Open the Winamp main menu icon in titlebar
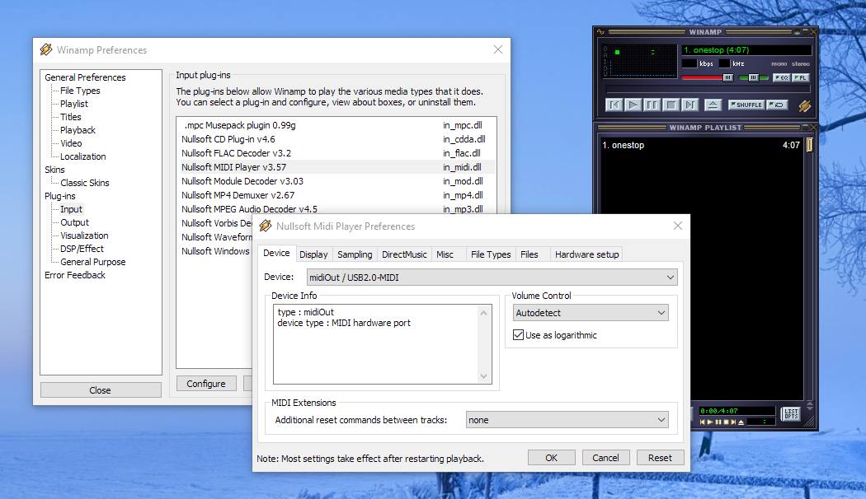866x499 pixels. [600, 32]
